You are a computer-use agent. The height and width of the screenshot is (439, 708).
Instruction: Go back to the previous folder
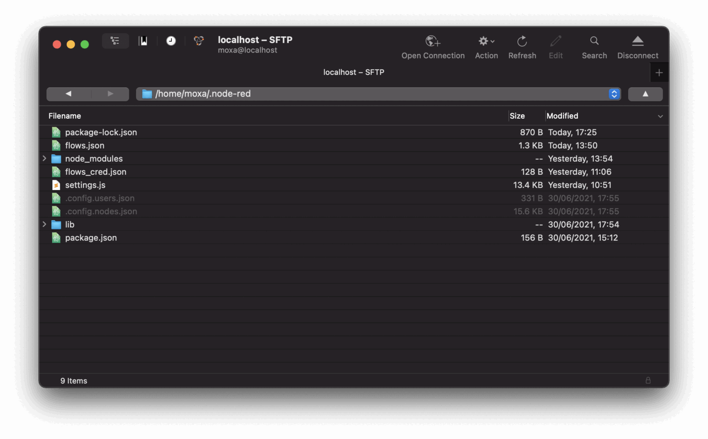[68, 94]
